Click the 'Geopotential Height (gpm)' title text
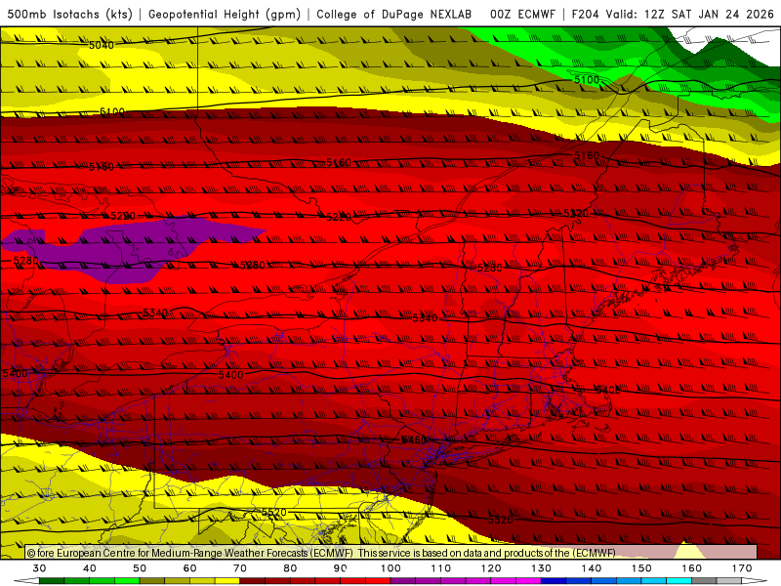The width and height of the screenshot is (781, 586). (225, 15)
